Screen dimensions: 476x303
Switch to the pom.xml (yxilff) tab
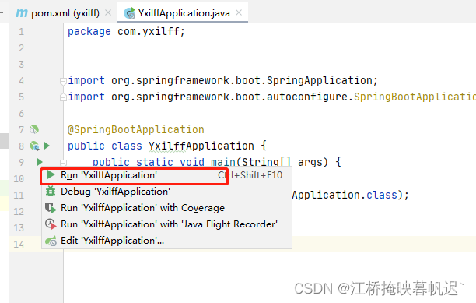point(63,13)
